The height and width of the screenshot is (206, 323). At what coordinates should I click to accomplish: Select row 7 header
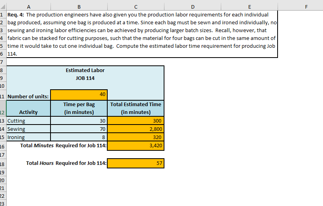(3, 62)
